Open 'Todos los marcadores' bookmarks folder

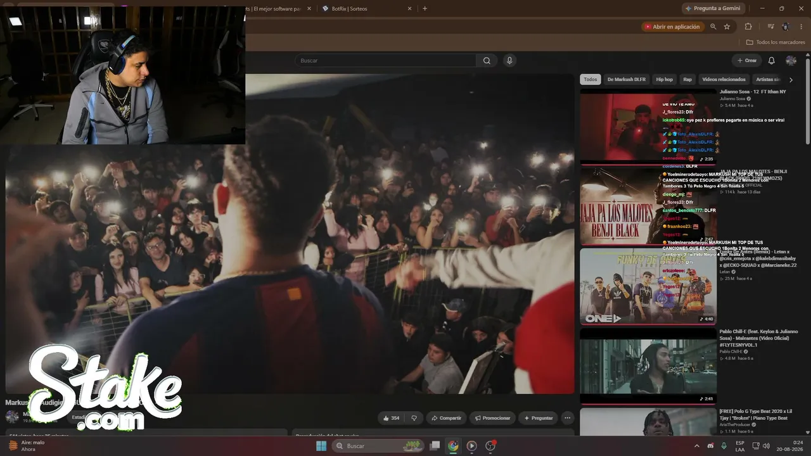[x=776, y=42]
